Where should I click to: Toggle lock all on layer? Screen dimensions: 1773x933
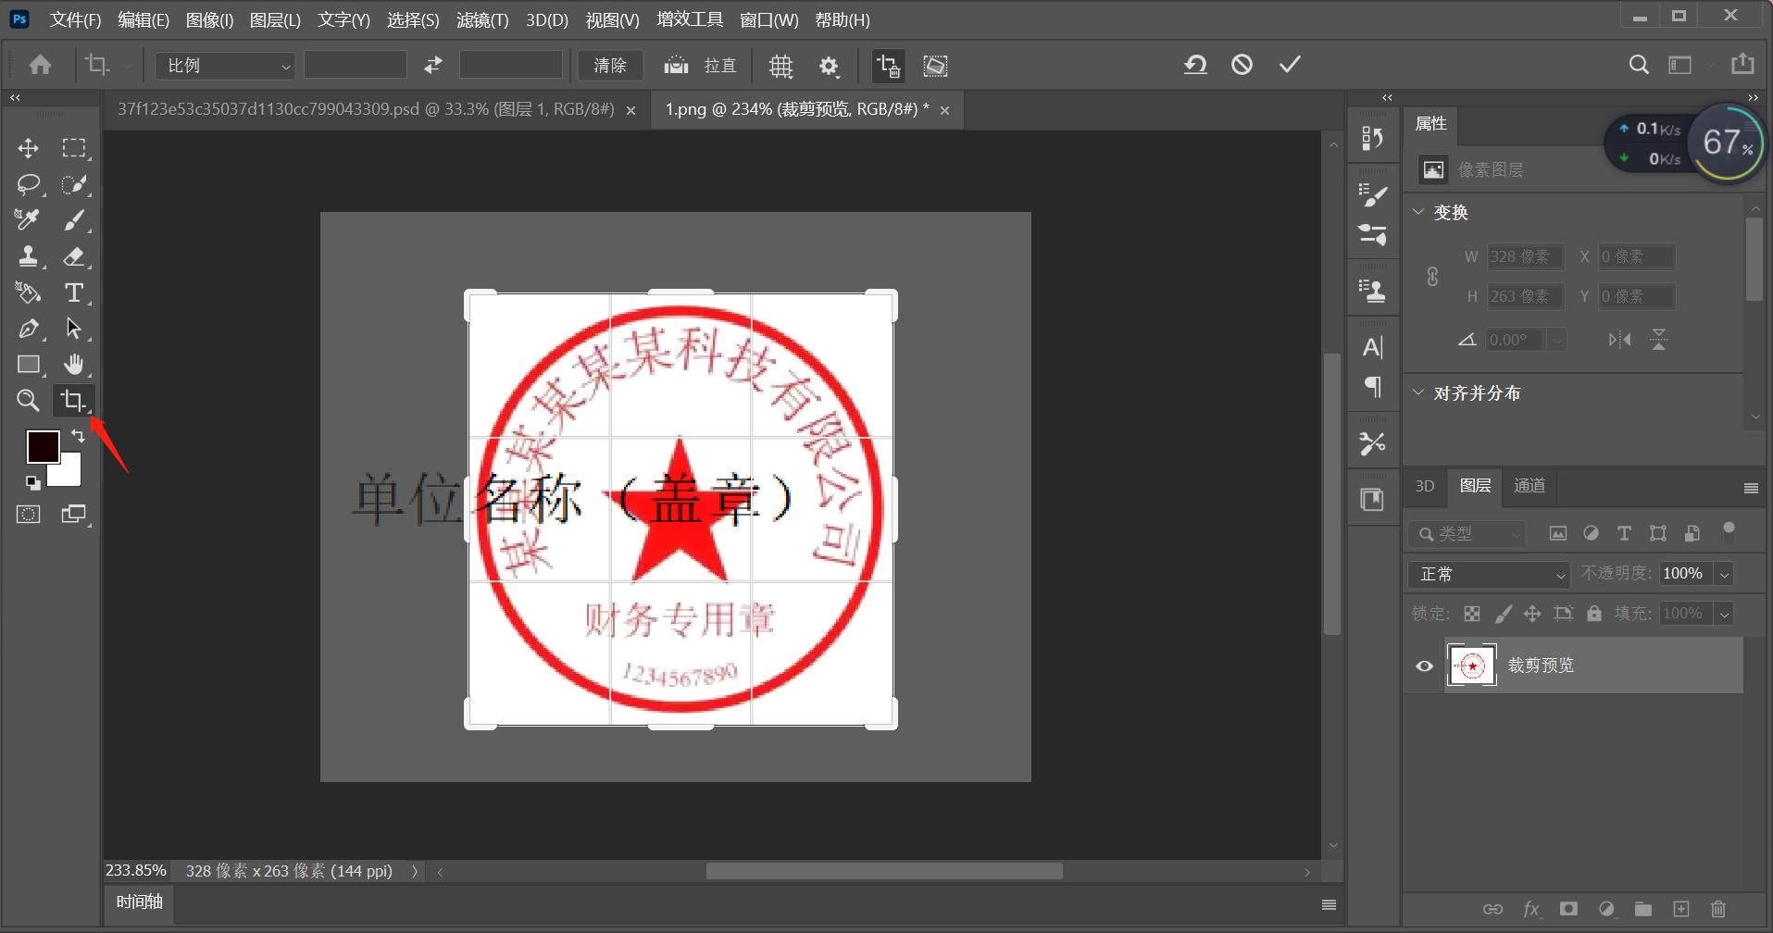click(1593, 614)
